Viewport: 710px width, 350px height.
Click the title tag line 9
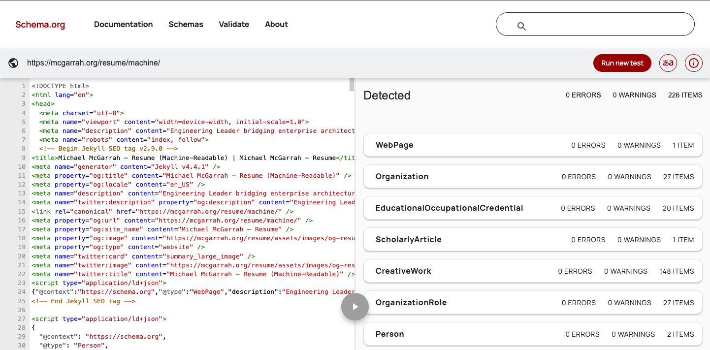point(193,158)
